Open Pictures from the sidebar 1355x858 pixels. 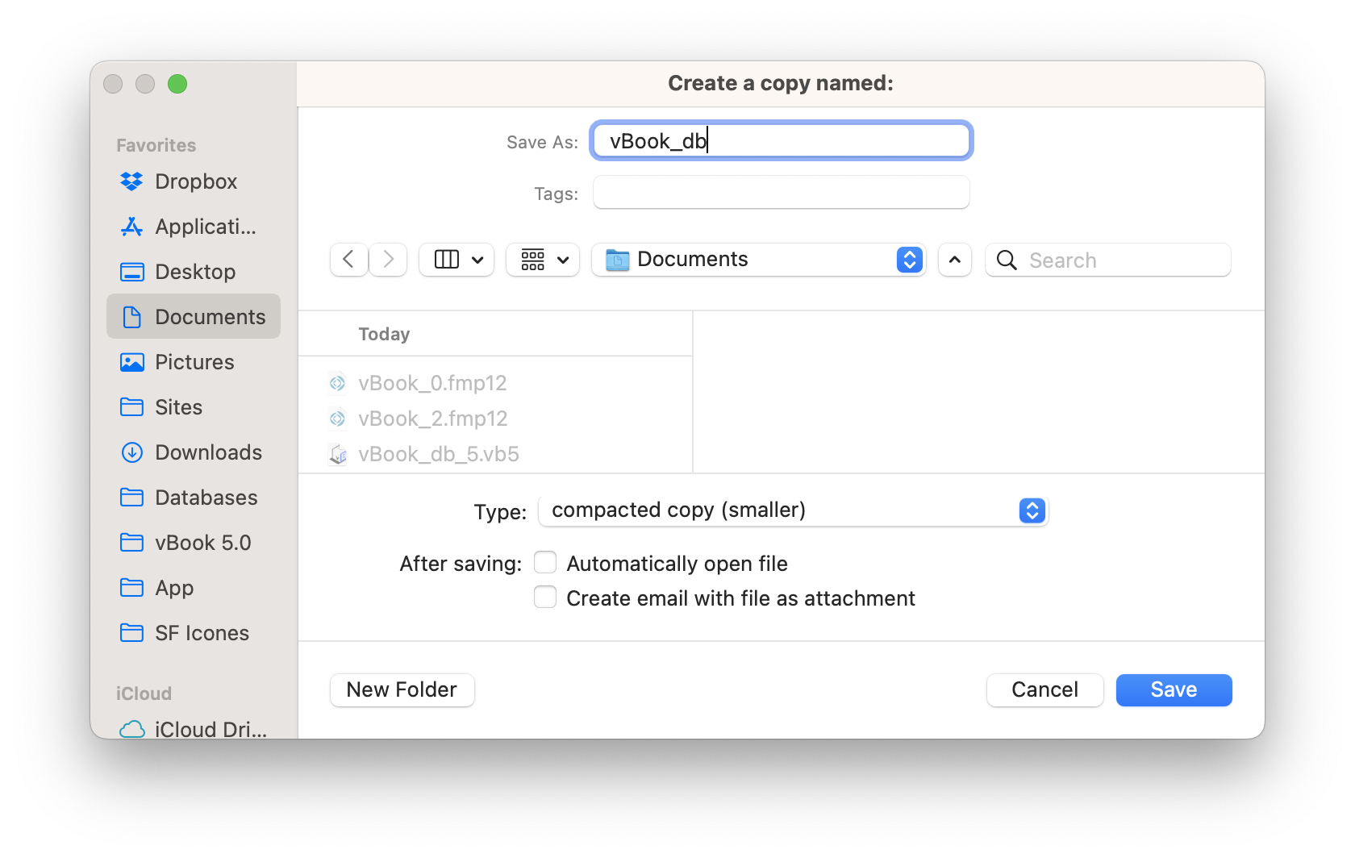[x=194, y=362]
